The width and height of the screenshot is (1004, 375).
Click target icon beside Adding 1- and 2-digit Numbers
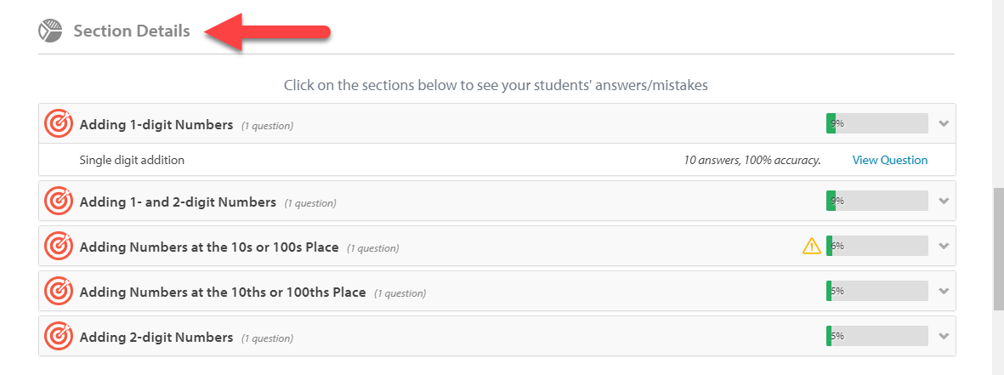pos(59,202)
